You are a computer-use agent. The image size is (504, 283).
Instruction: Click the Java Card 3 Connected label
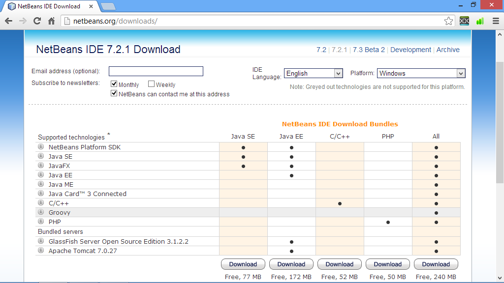(x=88, y=194)
